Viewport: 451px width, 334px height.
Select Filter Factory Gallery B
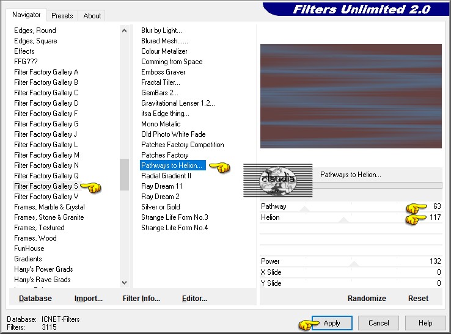tap(46, 82)
